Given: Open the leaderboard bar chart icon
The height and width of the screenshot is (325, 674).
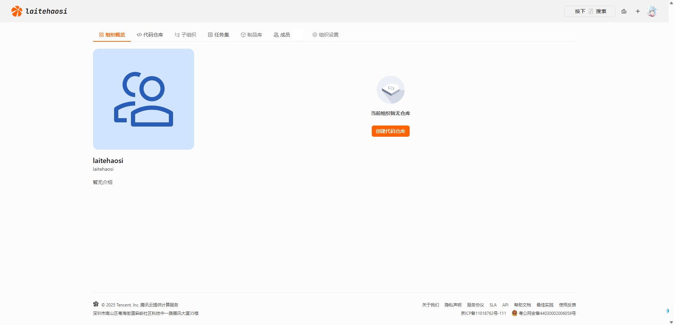Looking at the screenshot, I should [624, 11].
